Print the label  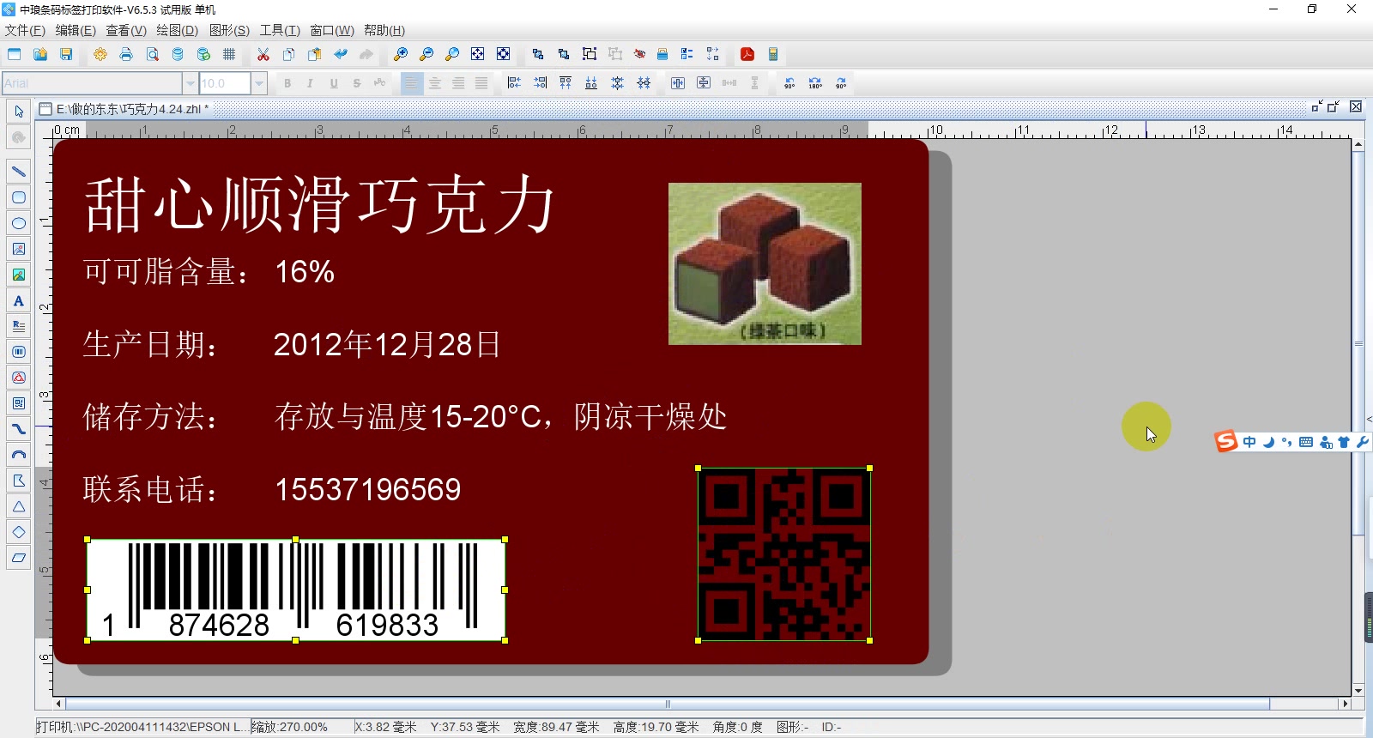[x=126, y=54]
